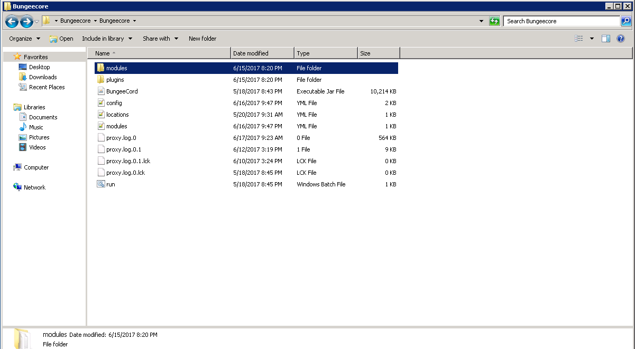Click the search magnifier icon
635x349 pixels.
[626, 21]
